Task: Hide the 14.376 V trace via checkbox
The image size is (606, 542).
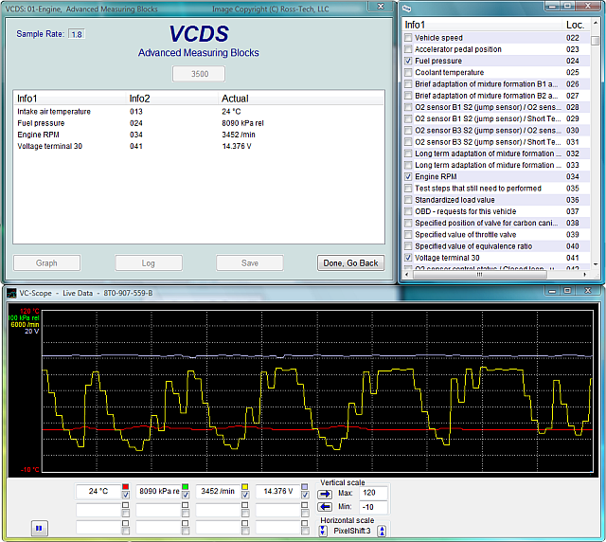Action: click(x=305, y=495)
